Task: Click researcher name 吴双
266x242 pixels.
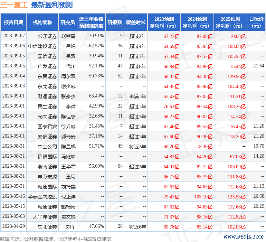Action: 71,56
